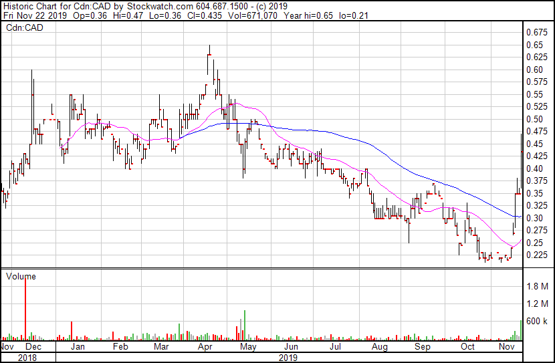Image resolution: width=555 pixels, height=363 pixels.
Task: Click the 0.325 price axis label
Action: pos(536,205)
